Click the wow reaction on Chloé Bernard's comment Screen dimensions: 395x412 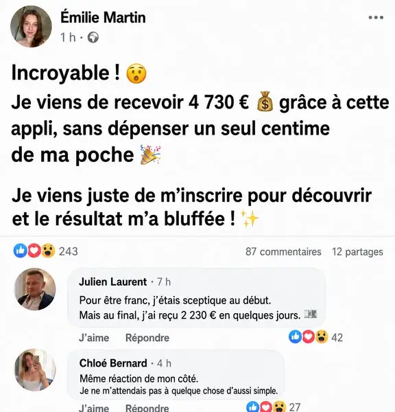[279, 407]
